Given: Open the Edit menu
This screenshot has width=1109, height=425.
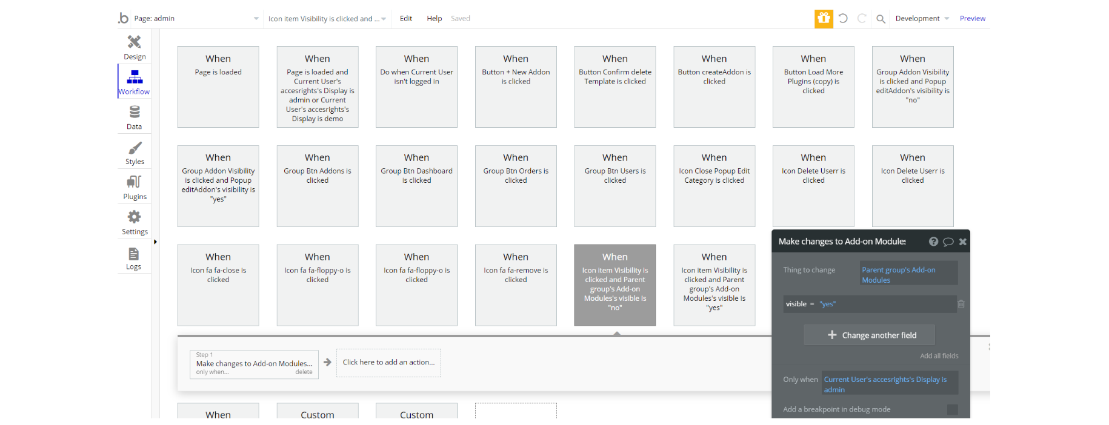Looking at the screenshot, I should point(406,19).
